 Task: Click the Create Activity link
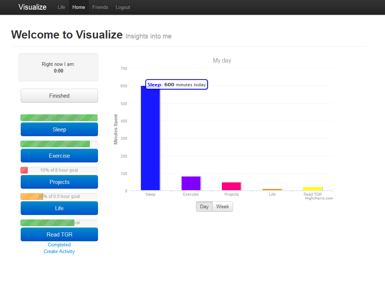pos(59,251)
